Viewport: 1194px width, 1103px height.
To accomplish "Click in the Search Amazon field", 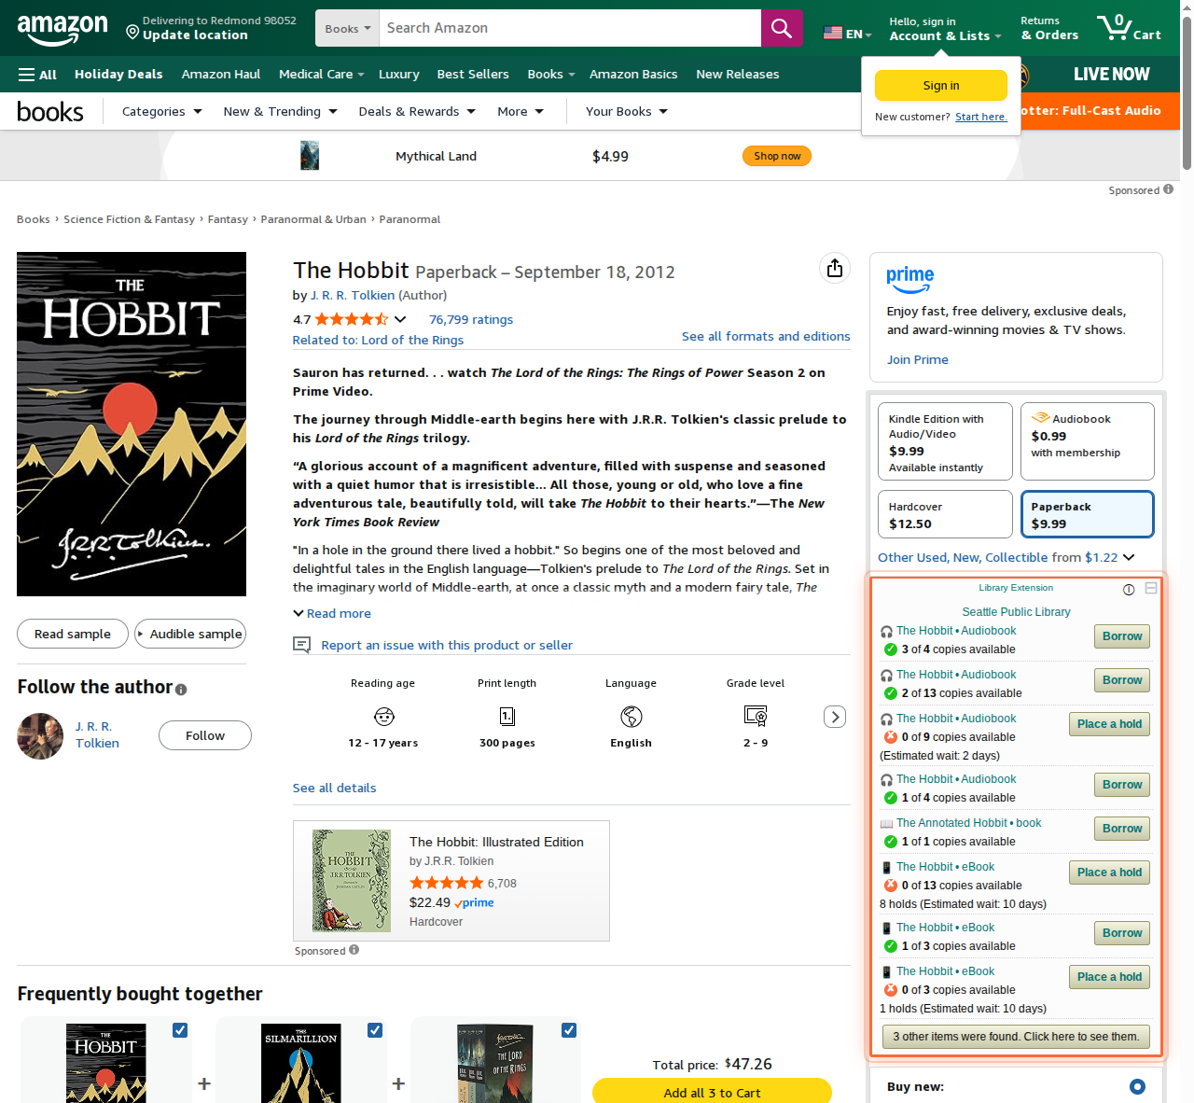I will pos(570,28).
